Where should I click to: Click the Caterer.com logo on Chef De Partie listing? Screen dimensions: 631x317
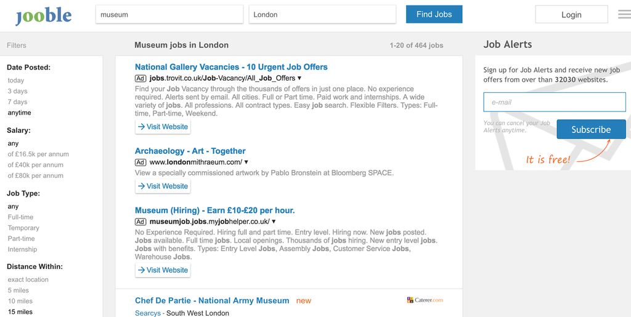(425, 300)
